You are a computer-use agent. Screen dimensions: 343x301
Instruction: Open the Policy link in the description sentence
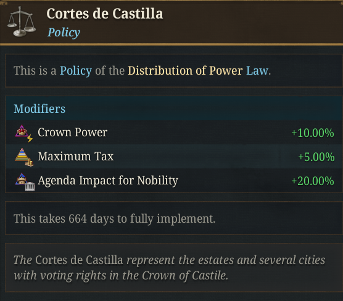point(76,71)
